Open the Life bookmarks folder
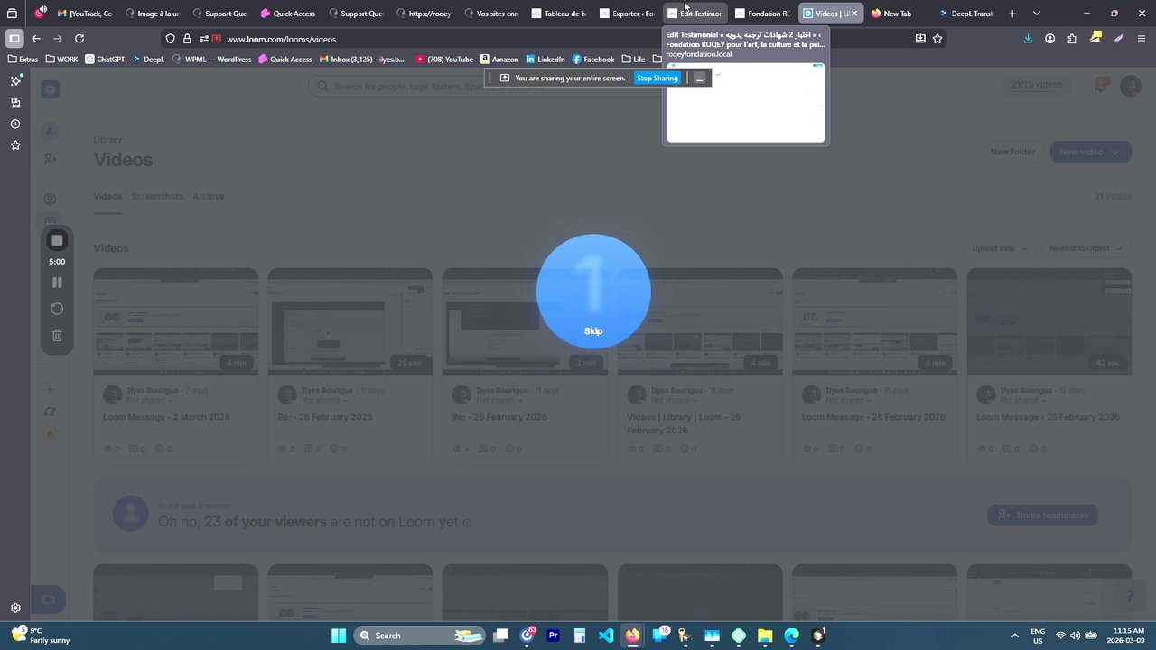The height and width of the screenshot is (650, 1156). [x=633, y=60]
